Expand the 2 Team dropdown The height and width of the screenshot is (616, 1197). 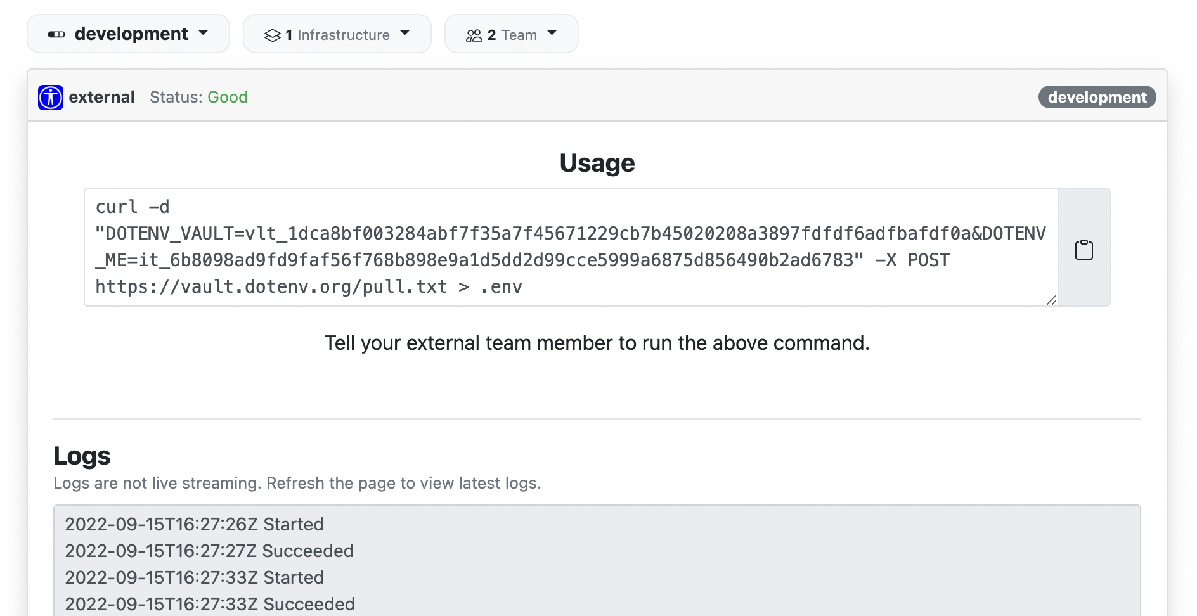tap(512, 34)
